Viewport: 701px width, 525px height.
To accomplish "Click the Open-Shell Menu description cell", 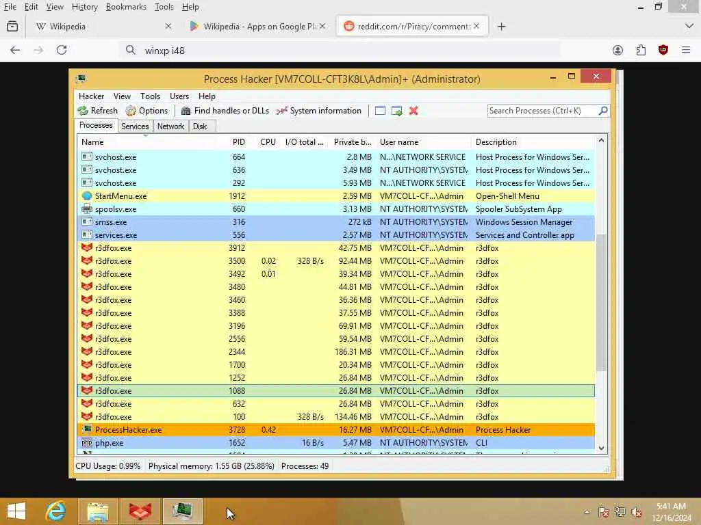I will [x=507, y=196].
